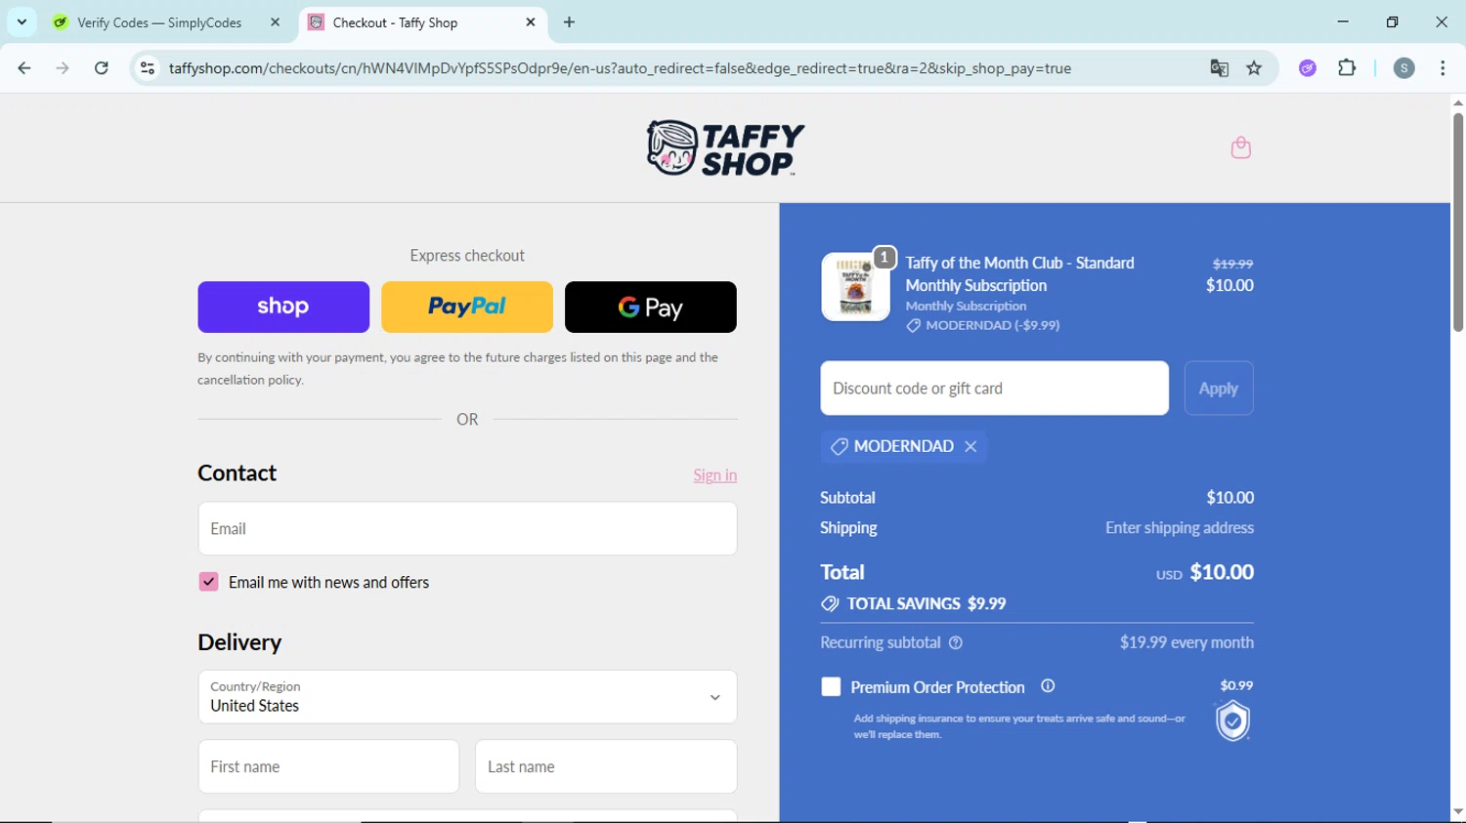Open browser tab search dropdown arrow

coord(22,21)
